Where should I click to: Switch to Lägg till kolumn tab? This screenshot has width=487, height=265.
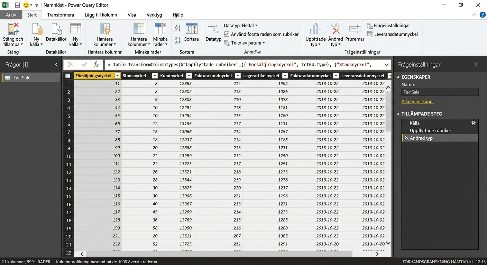101,15
